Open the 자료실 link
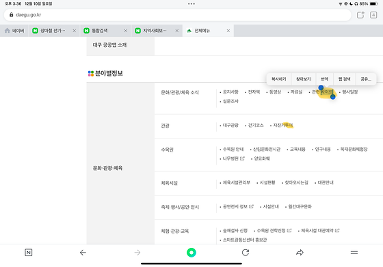383x267 pixels. tap(296, 92)
